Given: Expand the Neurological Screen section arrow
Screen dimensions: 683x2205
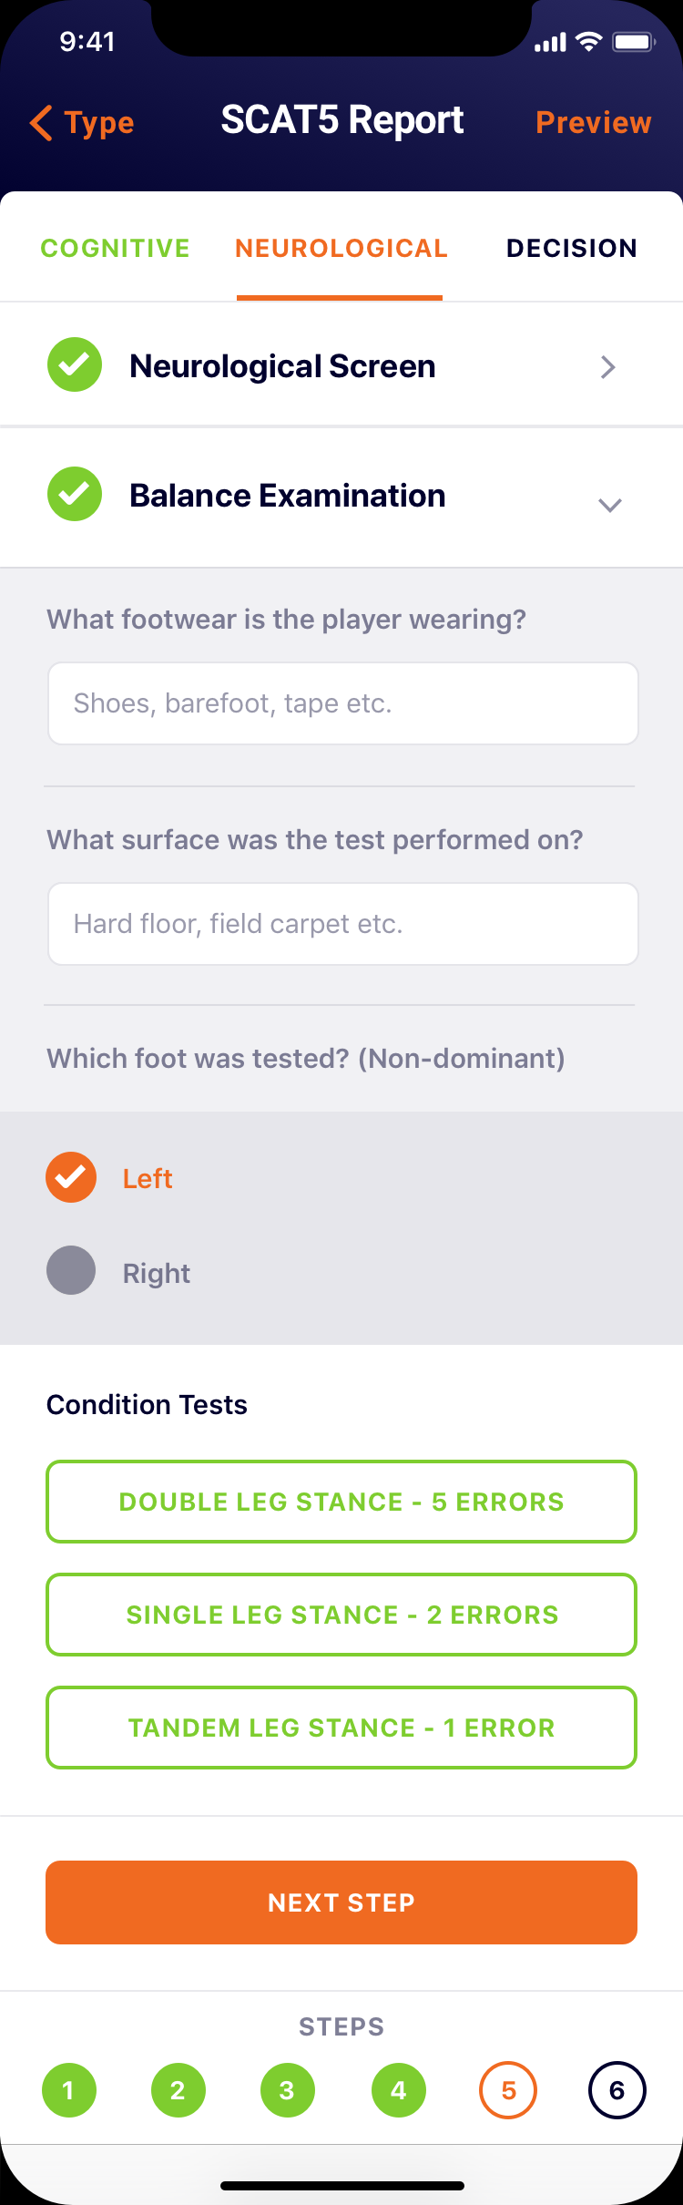Looking at the screenshot, I should click(x=608, y=367).
